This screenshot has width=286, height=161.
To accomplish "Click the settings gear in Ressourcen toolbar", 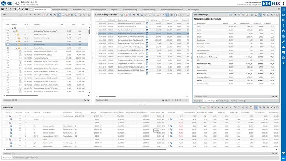I will 272,107.
